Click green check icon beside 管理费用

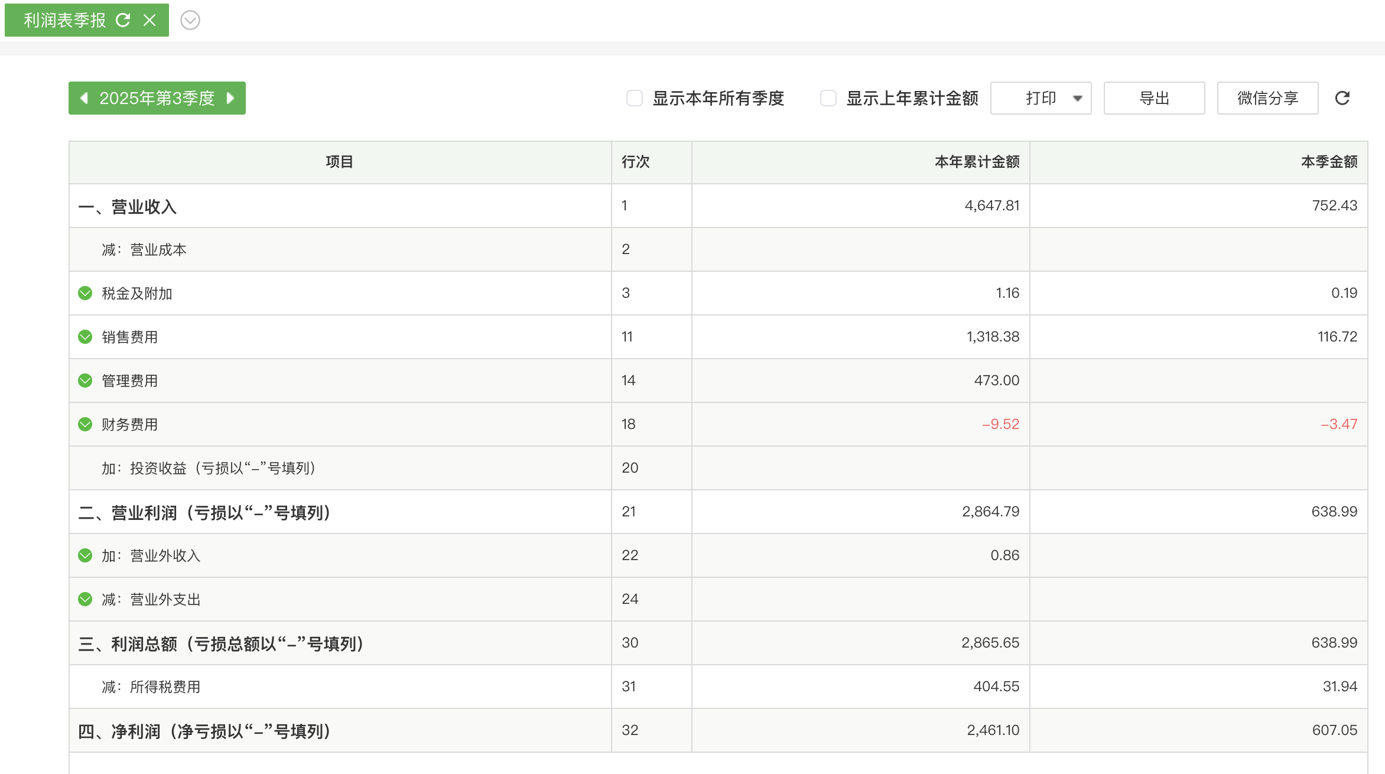point(85,381)
